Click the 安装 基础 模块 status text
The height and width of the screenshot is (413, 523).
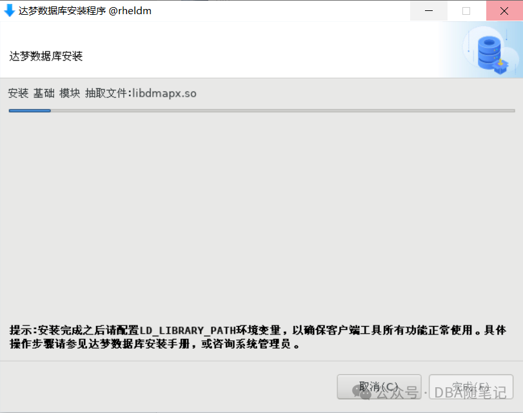(x=44, y=93)
